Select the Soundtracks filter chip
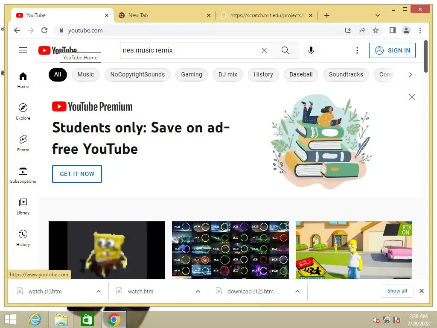The height and width of the screenshot is (328, 437). (x=346, y=74)
